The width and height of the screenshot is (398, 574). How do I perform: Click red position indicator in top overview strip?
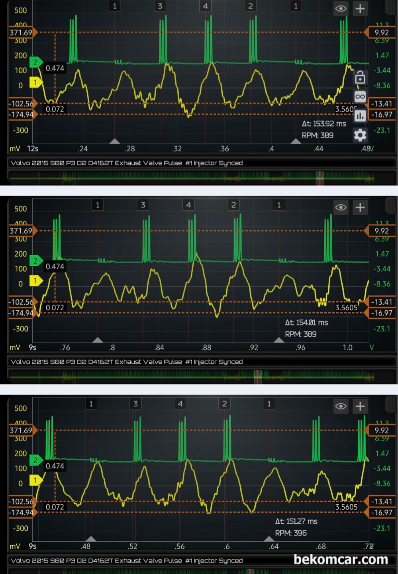(x=320, y=178)
